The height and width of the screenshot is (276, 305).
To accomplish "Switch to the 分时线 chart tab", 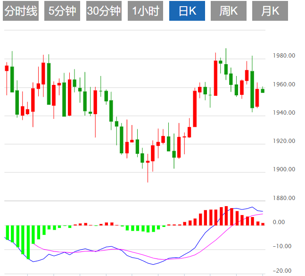I will (x=21, y=11).
